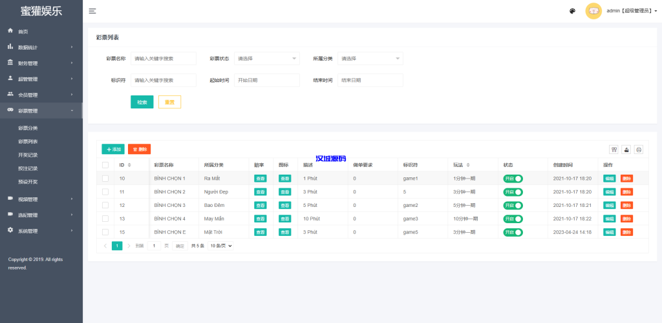The height and width of the screenshot is (323, 662).
Task: Print the table with the printer icon
Action: (x=639, y=150)
